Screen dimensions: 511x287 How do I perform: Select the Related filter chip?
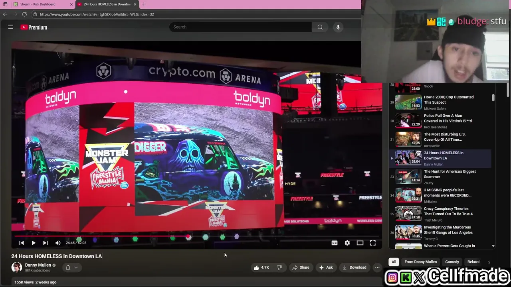click(473, 262)
